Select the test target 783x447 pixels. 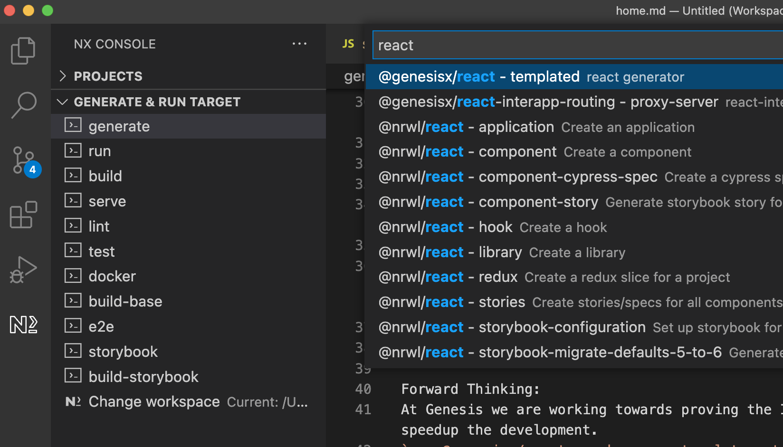[188, 251]
